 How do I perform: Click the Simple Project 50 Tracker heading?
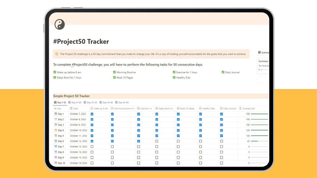[71, 96]
